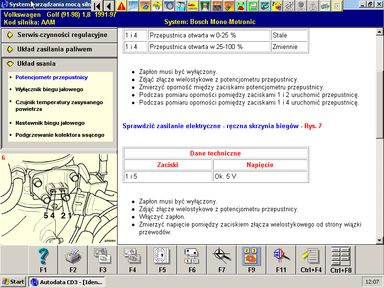Open the Ctrl+F8 table list button
The image size is (384, 288).
point(341,260)
